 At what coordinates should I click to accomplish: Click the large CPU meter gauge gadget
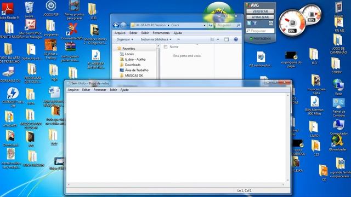coord(292,23)
